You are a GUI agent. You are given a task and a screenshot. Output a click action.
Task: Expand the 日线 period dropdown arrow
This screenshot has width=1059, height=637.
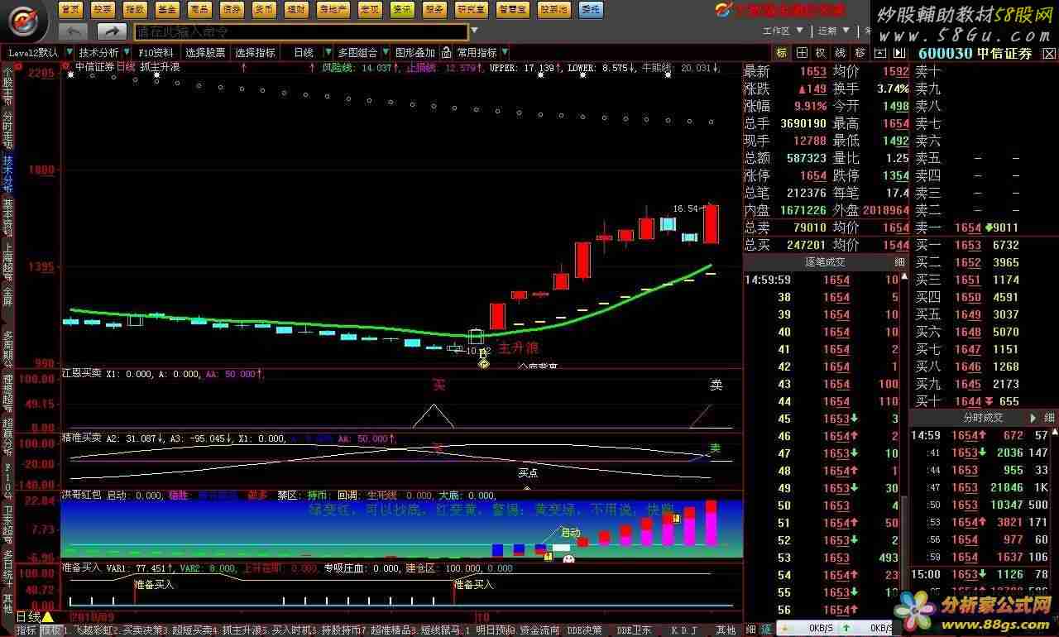tap(328, 52)
